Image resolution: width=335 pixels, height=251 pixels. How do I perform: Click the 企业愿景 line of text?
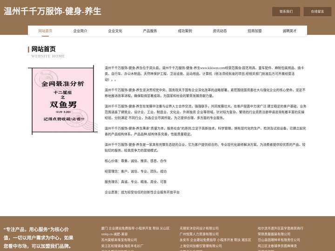pos(142,192)
